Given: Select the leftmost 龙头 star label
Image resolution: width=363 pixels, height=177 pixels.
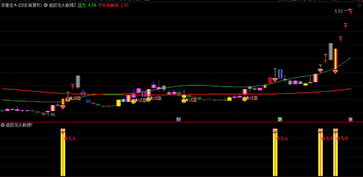Looking at the screenshot, I should 70,139.
